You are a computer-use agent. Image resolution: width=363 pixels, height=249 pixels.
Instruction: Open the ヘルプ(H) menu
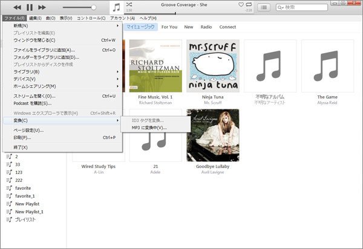[x=148, y=18]
